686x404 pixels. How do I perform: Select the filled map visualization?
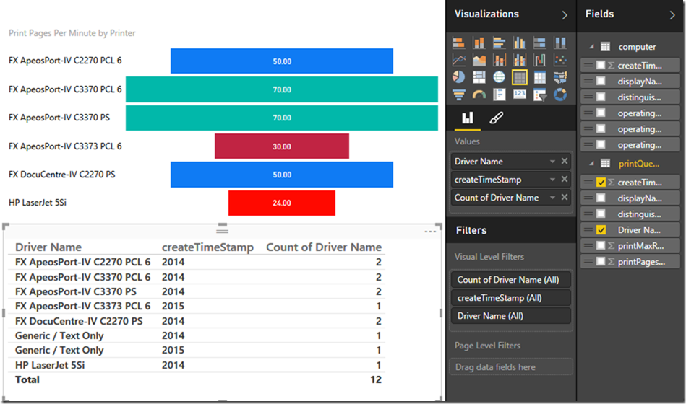[560, 77]
